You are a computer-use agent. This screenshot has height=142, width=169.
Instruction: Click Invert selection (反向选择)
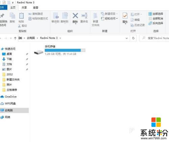156,23
